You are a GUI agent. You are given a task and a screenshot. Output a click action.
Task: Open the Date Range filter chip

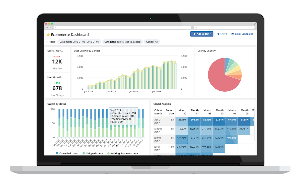[x=79, y=41]
